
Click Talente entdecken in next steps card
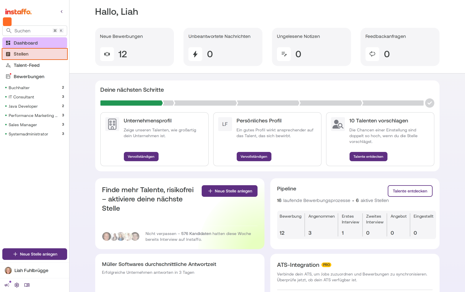click(368, 157)
